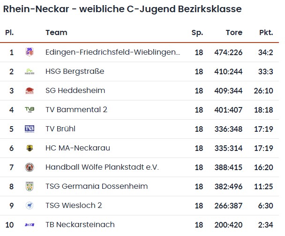The height and width of the screenshot is (236, 285).
Task: Click the Tore column header
Action: 234,33
